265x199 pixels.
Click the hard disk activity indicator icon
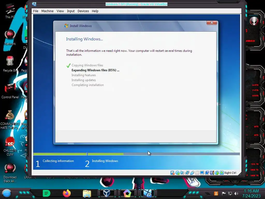point(172,173)
